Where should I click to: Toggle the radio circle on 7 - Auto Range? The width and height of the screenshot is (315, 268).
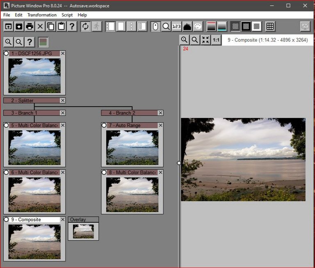tap(105, 125)
